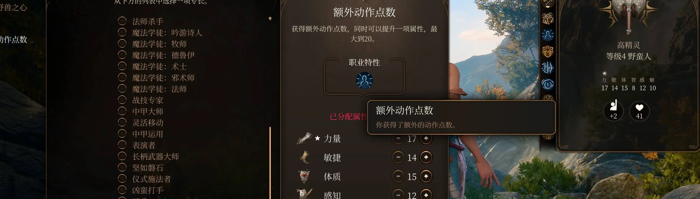Increase 感知 with the plus button
This screenshot has width=700, height=199.
coord(426,195)
